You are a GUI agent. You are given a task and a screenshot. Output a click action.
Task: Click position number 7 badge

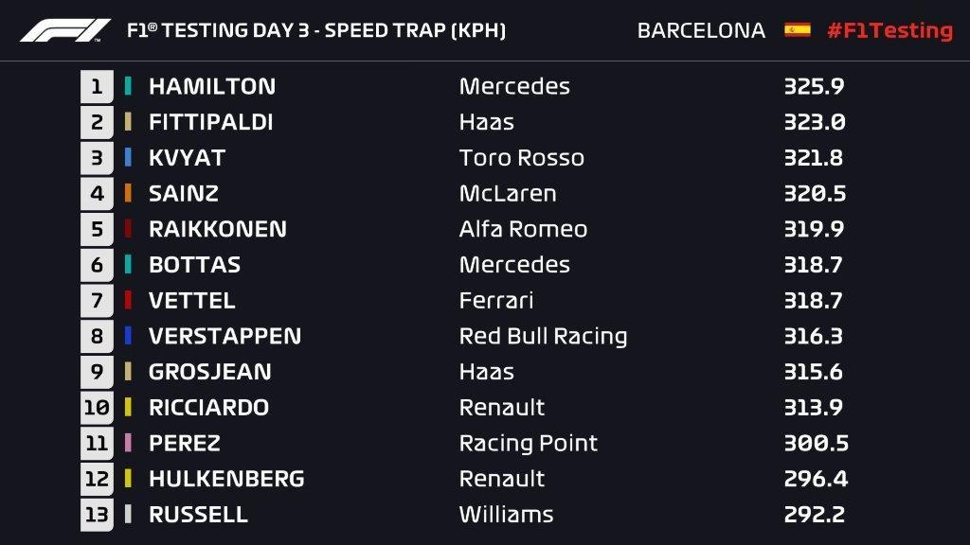(x=97, y=301)
